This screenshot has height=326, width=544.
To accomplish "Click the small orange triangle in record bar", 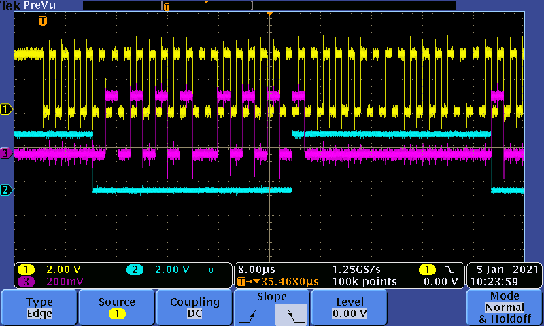I will pos(207,2).
